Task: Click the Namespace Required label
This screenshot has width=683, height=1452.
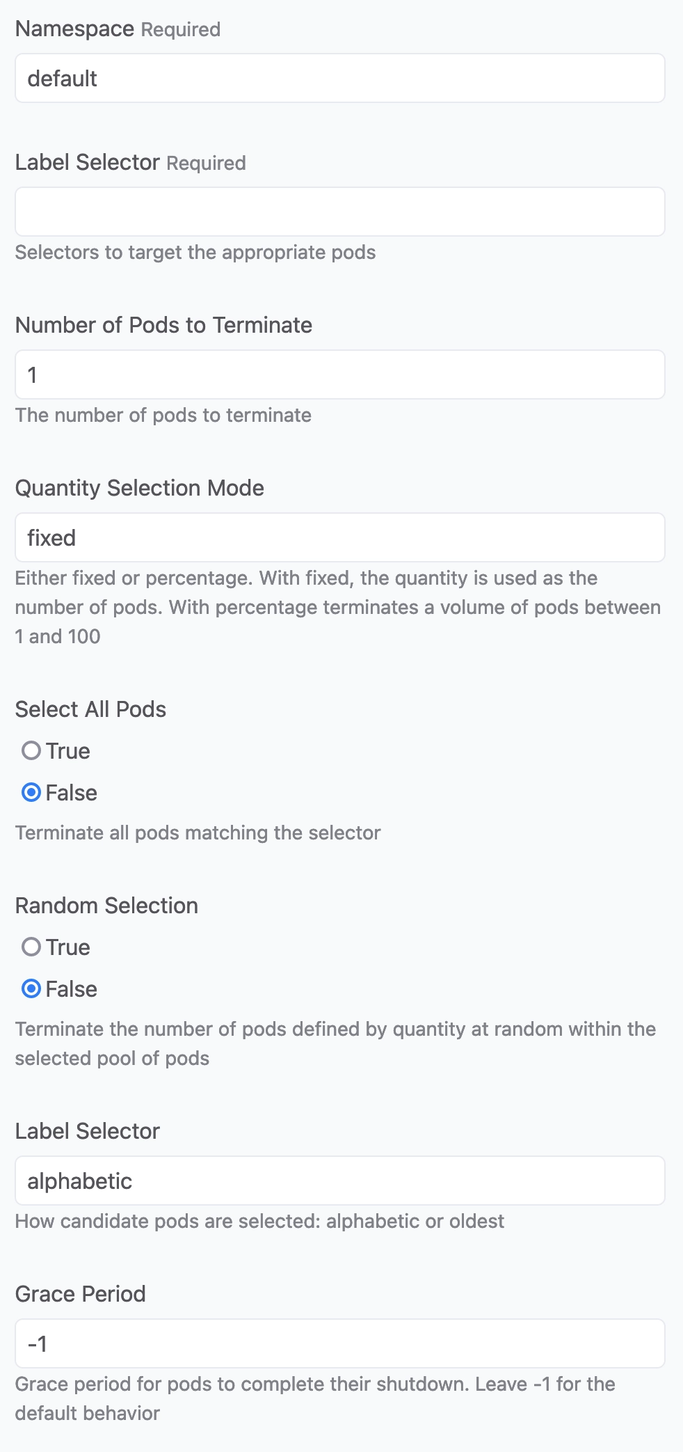Action: [118, 29]
